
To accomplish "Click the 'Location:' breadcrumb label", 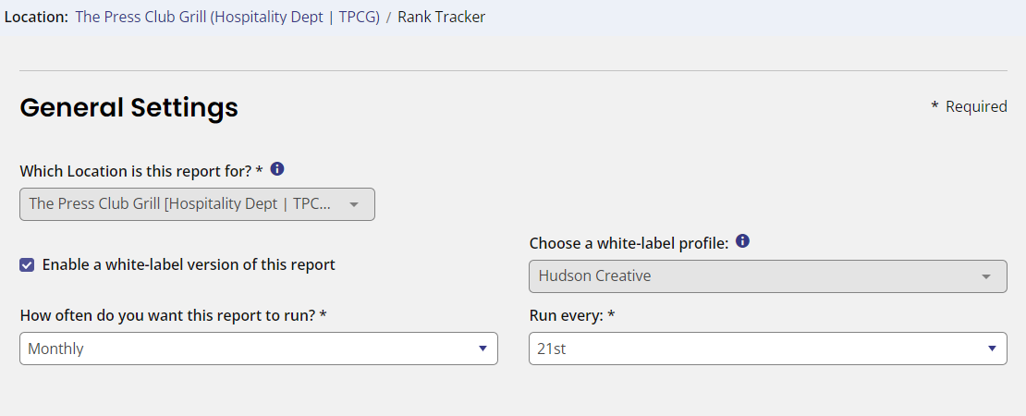I will click(x=36, y=17).
